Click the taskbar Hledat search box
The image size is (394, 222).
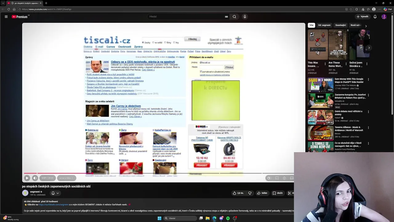180,218
